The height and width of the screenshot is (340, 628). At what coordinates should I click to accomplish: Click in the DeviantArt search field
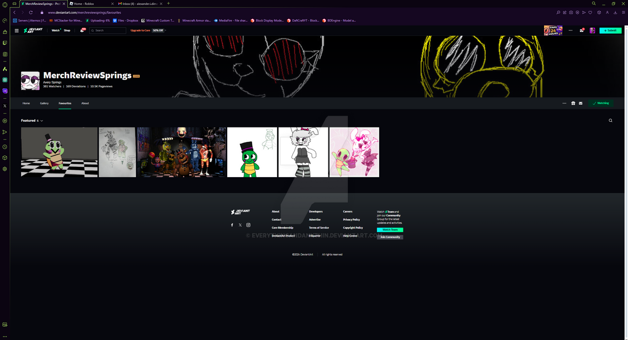pyautogui.click(x=108, y=30)
